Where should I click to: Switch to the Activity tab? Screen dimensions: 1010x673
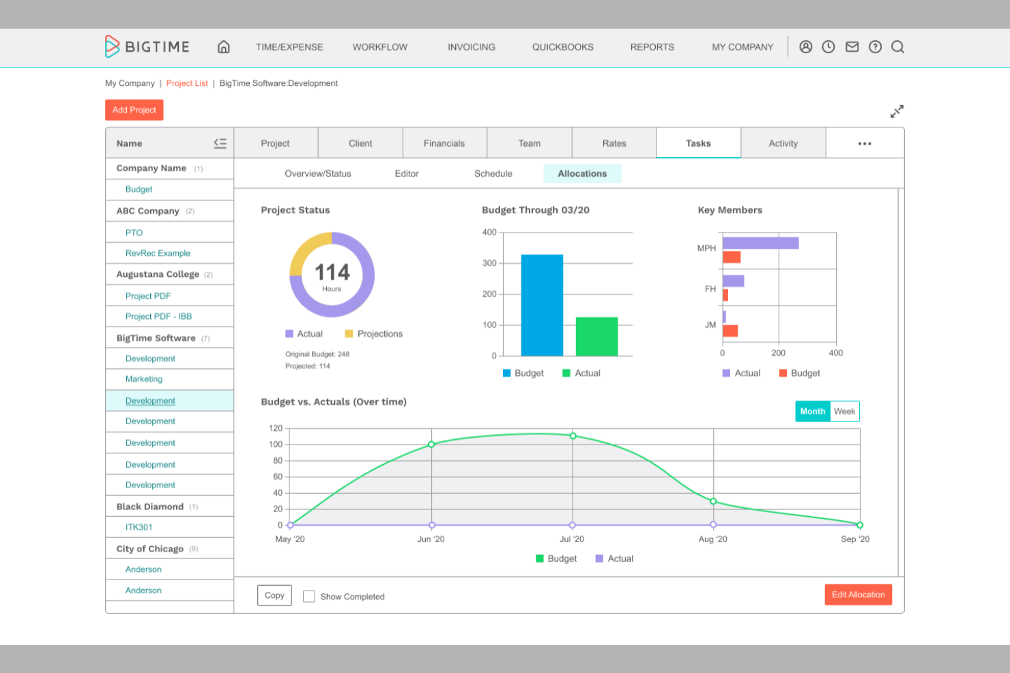tap(783, 143)
